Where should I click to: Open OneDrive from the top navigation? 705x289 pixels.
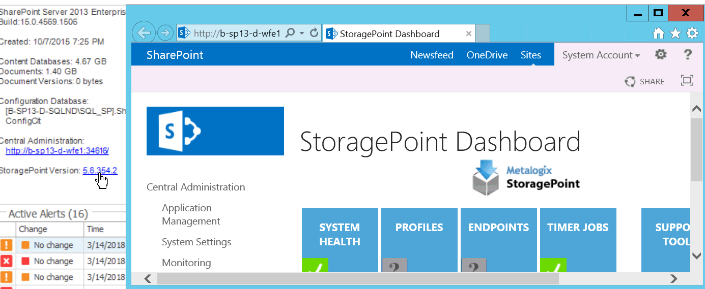pos(487,55)
